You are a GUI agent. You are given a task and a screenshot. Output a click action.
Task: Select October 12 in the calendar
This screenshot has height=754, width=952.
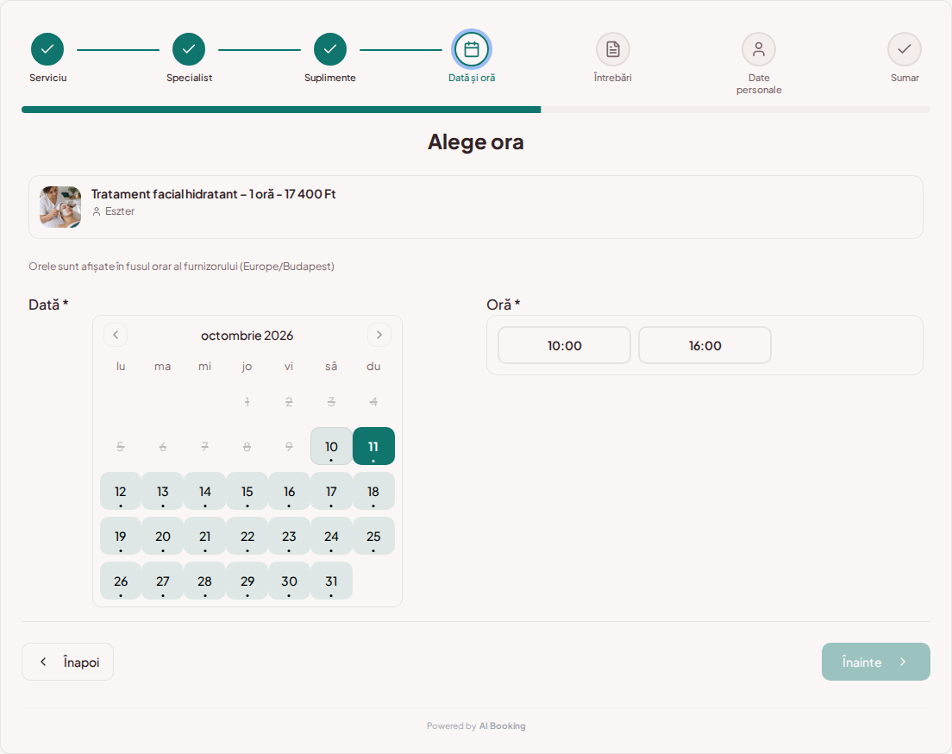click(121, 492)
